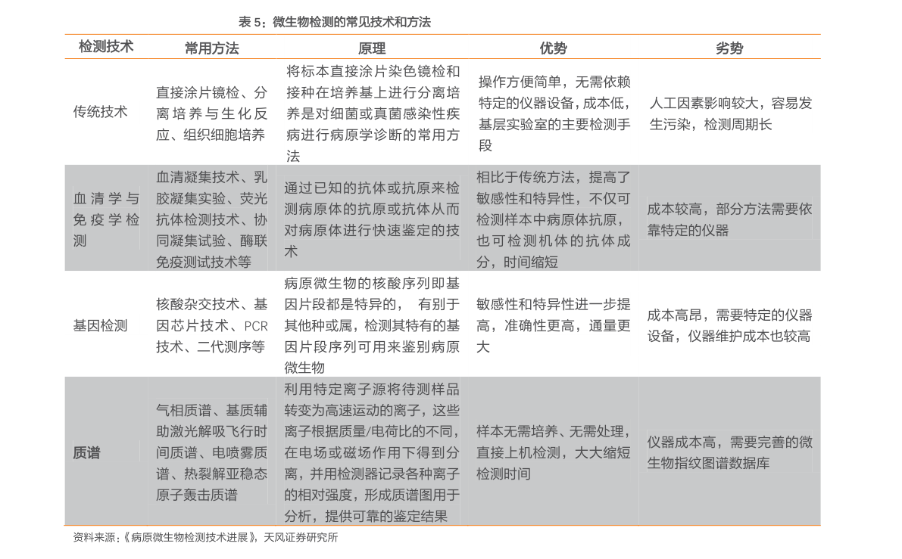
Task: Click the 检测技术 column header
Action: click(106, 47)
